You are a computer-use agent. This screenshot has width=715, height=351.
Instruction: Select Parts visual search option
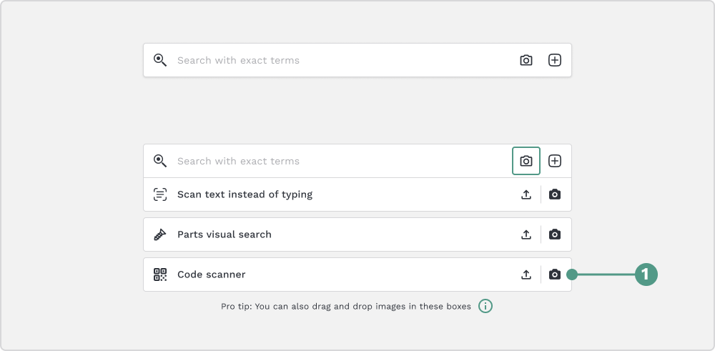[357, 234]
